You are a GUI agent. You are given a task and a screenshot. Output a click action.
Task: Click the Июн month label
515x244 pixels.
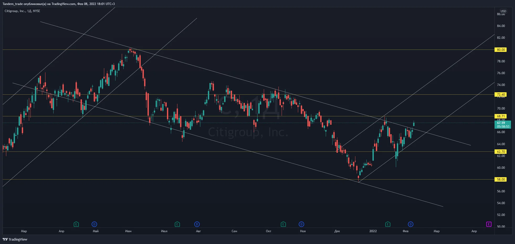pos(128,231)
